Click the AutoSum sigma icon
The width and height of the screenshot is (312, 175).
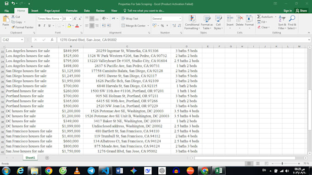point(259,16)
